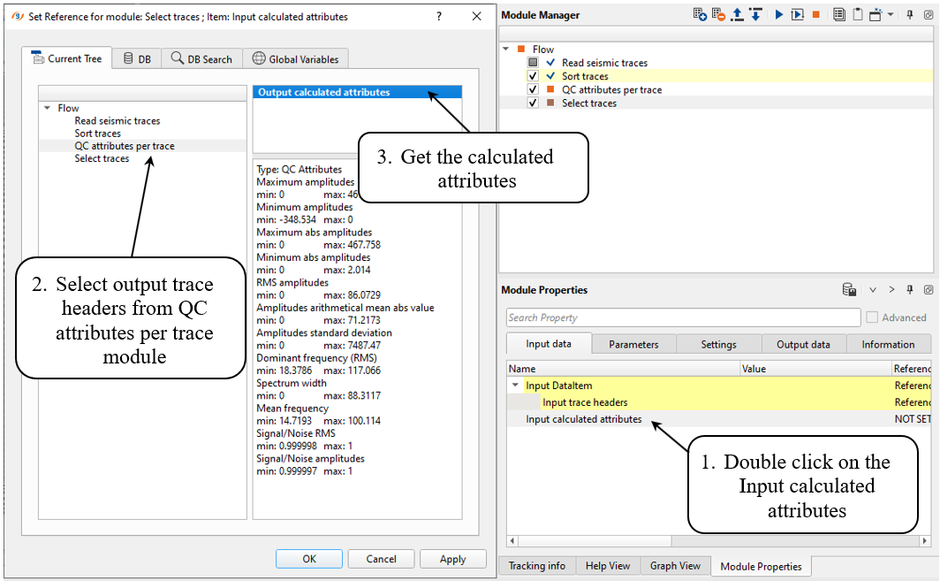The width and height of the screenshot is (940, 581).
Task: Collapse the Flow node in the dialog tree
Action: pos(47,109)
